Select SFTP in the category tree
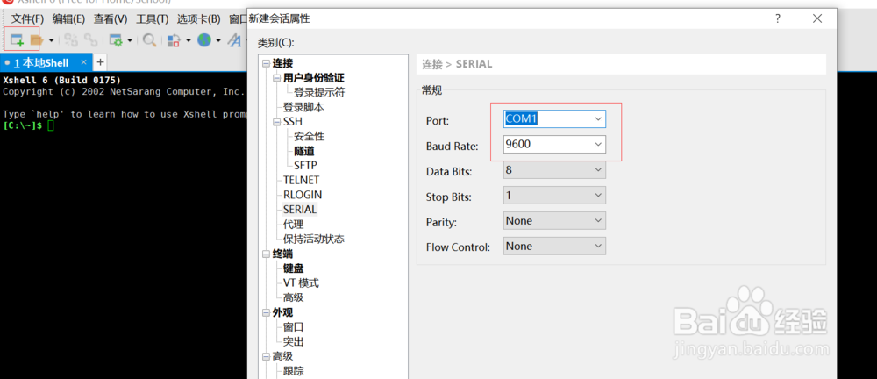The width and height of the screenshot is (877, 379). coord(305,165)
